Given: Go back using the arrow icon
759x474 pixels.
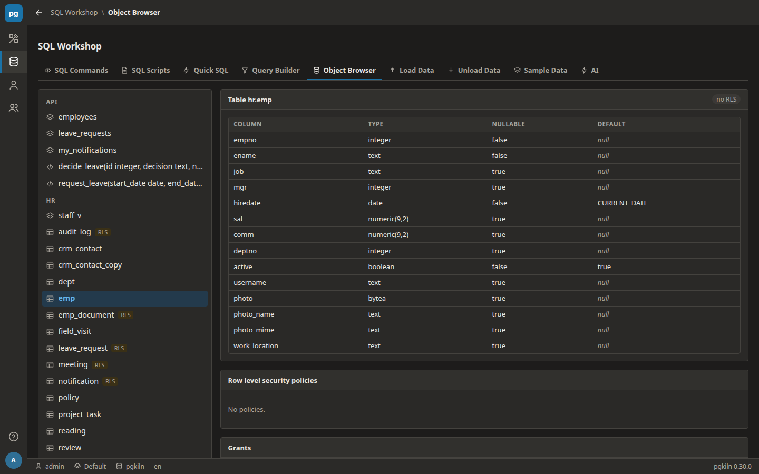Looking at the screenshot, I should [39, 13].
